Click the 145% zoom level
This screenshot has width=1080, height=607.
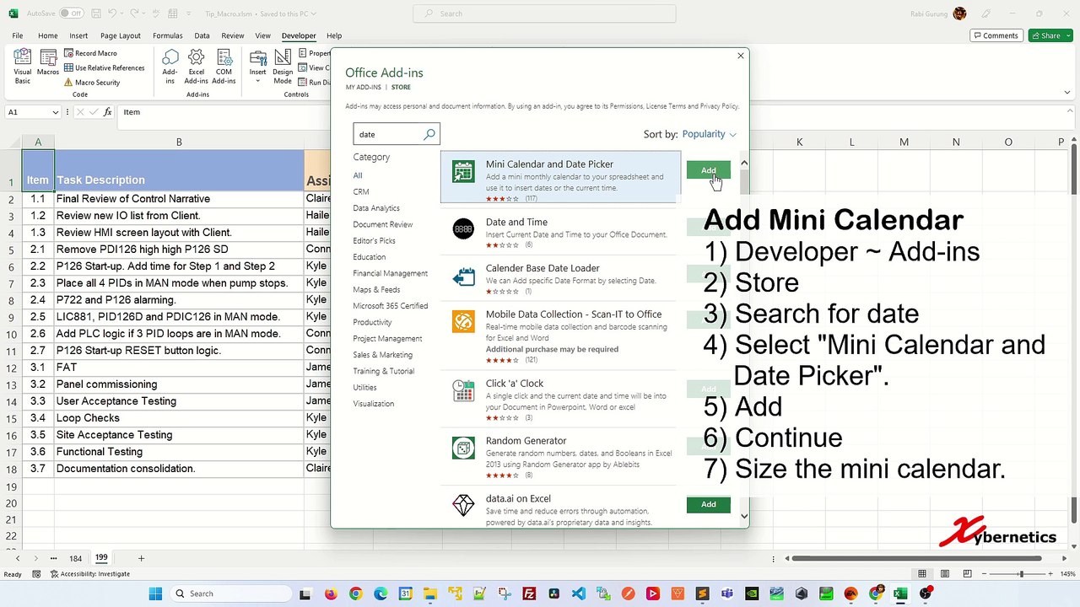pos(1066,574)
